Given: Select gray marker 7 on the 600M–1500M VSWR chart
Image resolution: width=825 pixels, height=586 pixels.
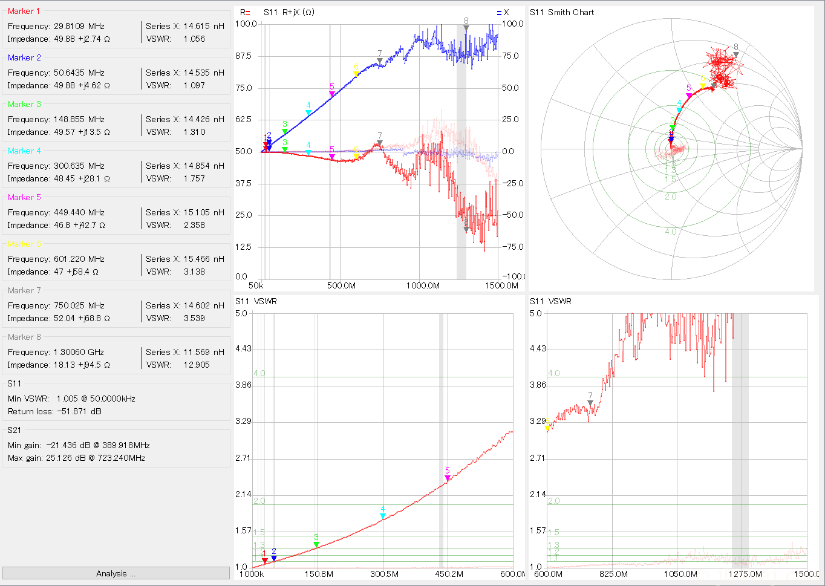Looking at the screenshot, I should coord(590,403).
